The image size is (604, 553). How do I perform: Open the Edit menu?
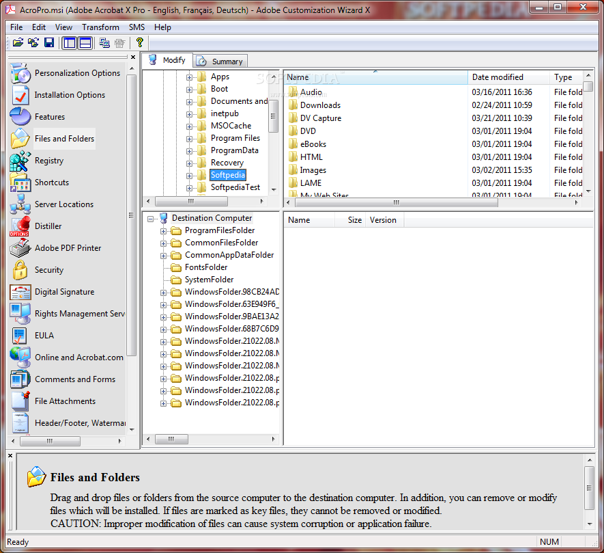(x=39, y=27)
